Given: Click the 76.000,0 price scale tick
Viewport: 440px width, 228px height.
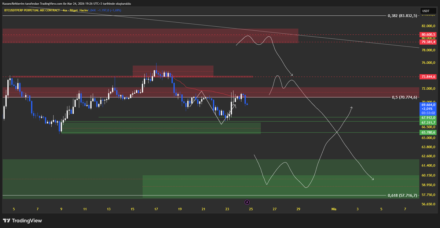Looking at the screenshot, I should tap(428, 63).
